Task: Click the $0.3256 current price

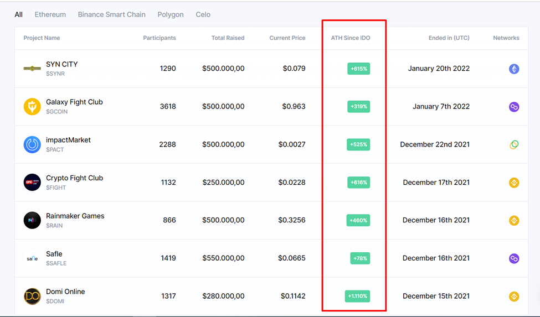Action: coord(292,220)
